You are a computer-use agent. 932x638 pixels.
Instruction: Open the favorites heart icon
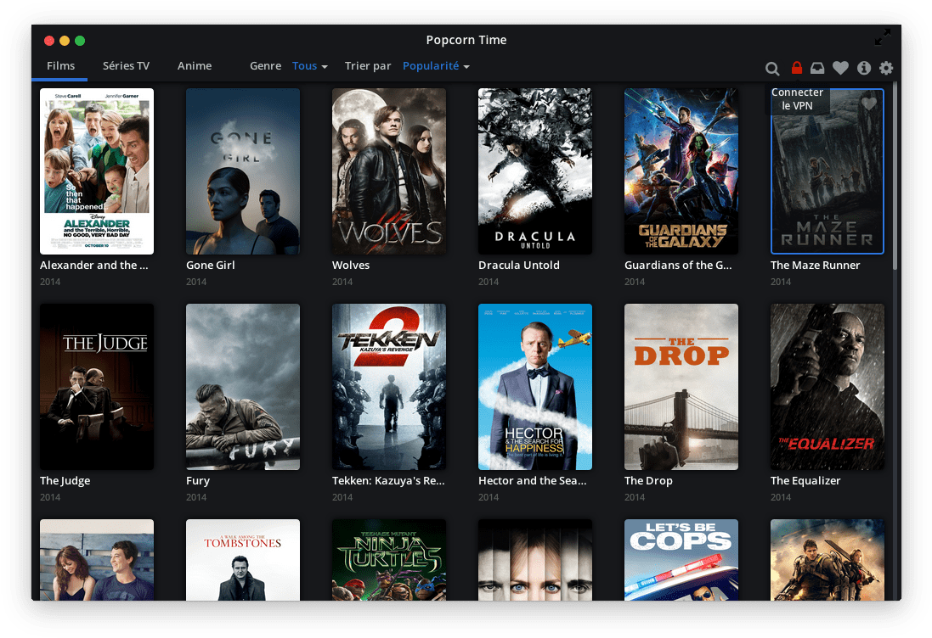840,68
